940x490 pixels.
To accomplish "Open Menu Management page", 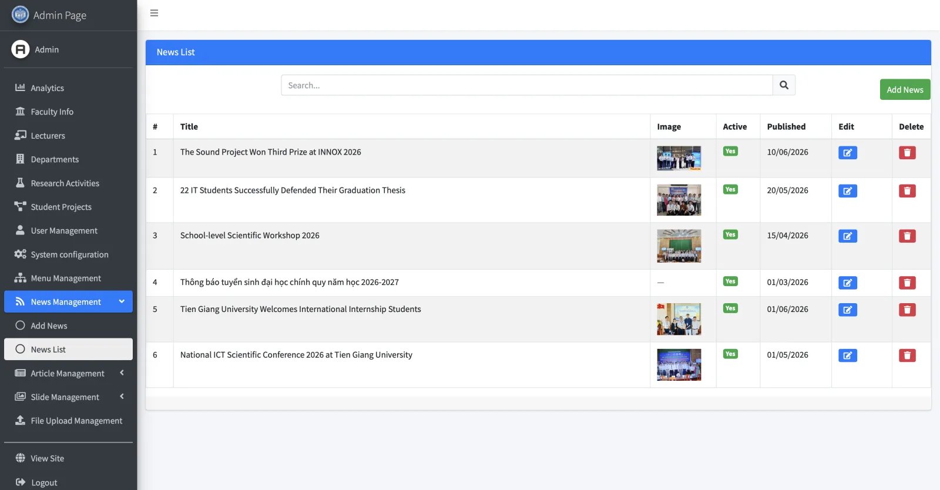I will click(68, 278).
